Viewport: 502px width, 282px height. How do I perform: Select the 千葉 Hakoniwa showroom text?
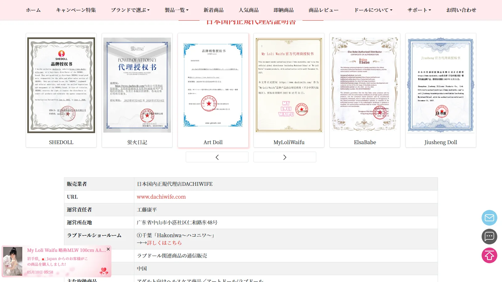point(176,235)
